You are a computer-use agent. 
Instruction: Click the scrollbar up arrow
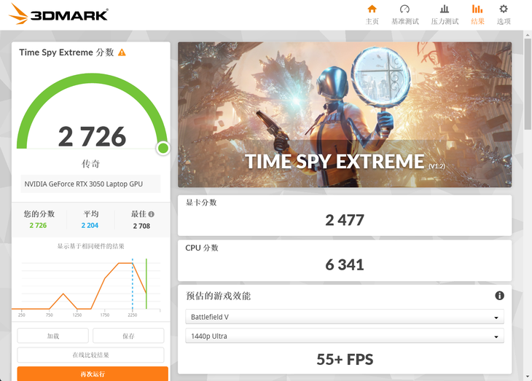pyautogui.click(x=528, y=35)
